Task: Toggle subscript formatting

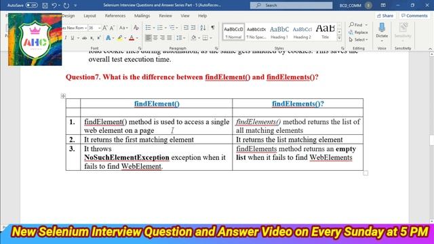Action: (x=92, y=38)
